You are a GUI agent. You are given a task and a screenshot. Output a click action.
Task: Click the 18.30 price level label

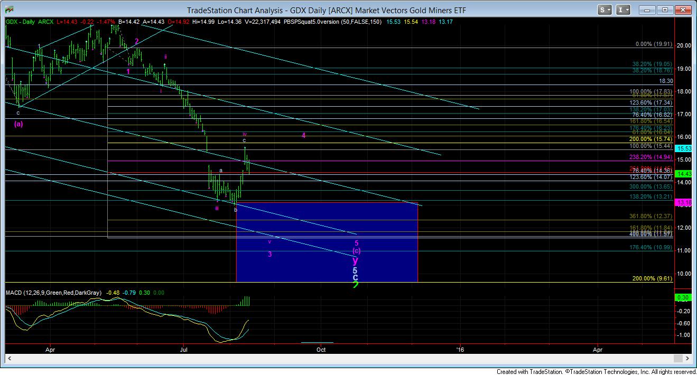pyautogui.click(x=665, y=81)
